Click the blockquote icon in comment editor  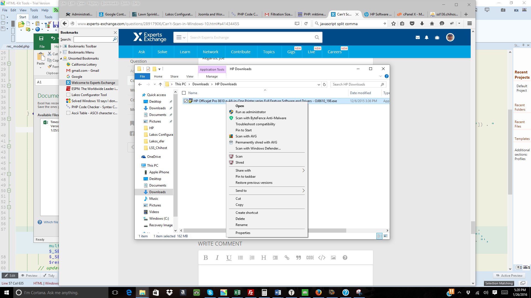[x=298, y=258]
